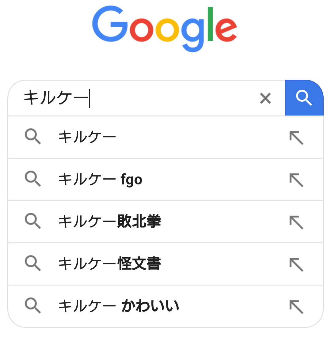Click the white magnifier in search button
The image size is (331, 337).
[x=304, y=98]
